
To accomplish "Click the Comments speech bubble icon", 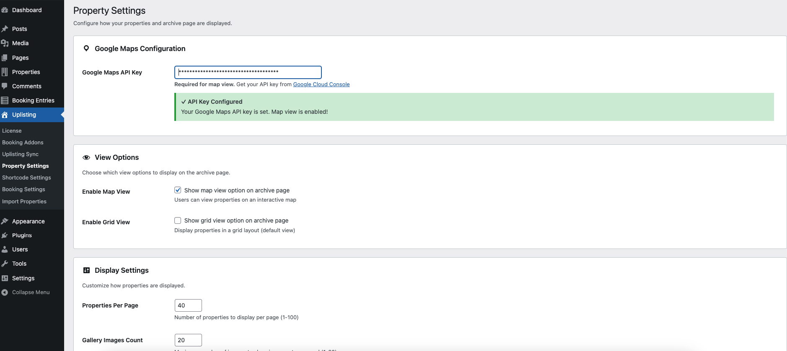I will point(5,86).
